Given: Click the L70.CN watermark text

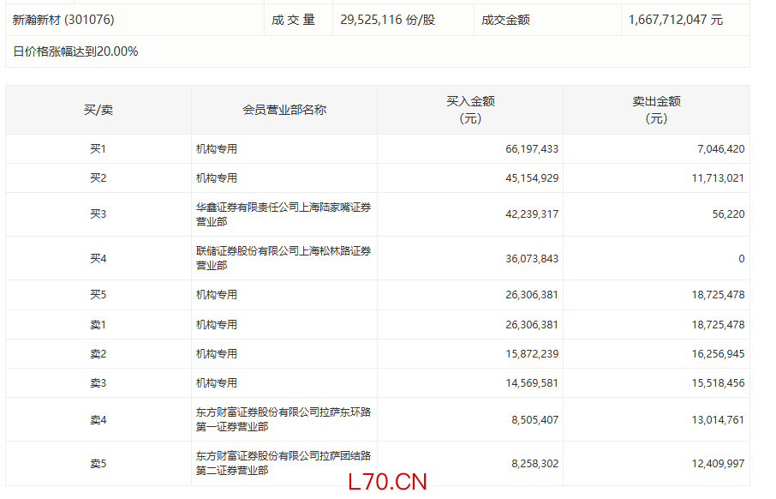Looking at the screenshot, I should tap(387, 482).
